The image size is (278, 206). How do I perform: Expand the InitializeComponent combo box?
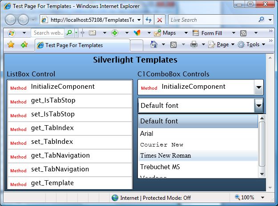(x=259, y=87)
